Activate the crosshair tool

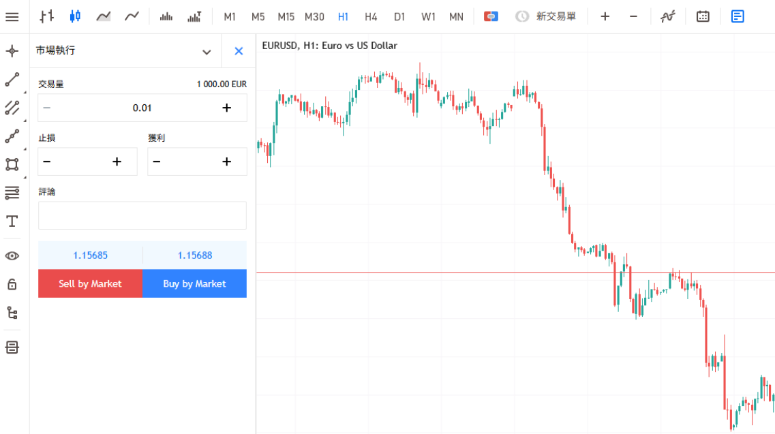point(12,50)
